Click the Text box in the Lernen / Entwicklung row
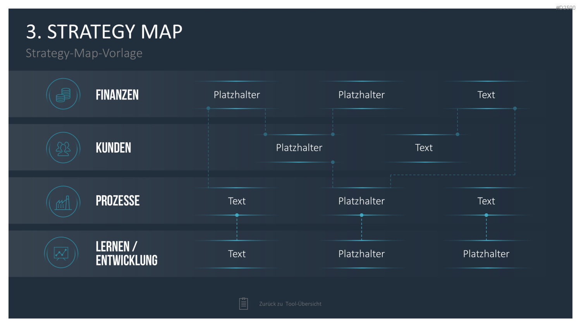 (x=237, y=254)
